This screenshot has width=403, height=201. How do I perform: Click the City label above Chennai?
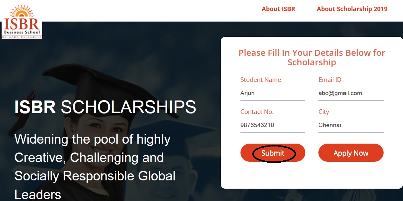(x=323, y=112)
